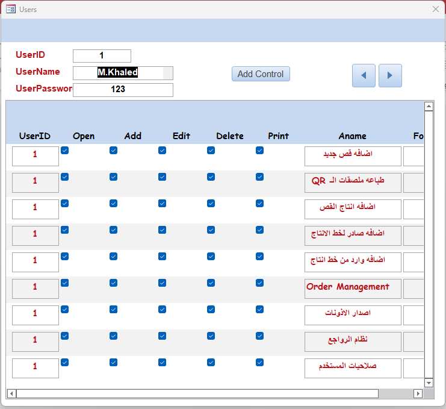Click the vertical scrollbar track in subform
Screen dimensions: 446x409
pyautogui.click(x=429, y=245)
